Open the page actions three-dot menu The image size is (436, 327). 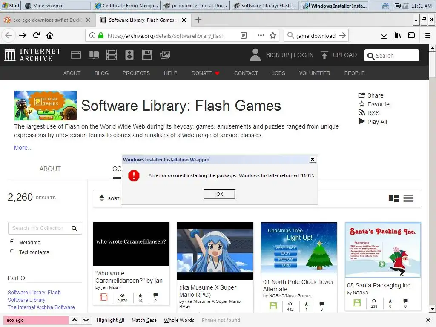[261, 35]
